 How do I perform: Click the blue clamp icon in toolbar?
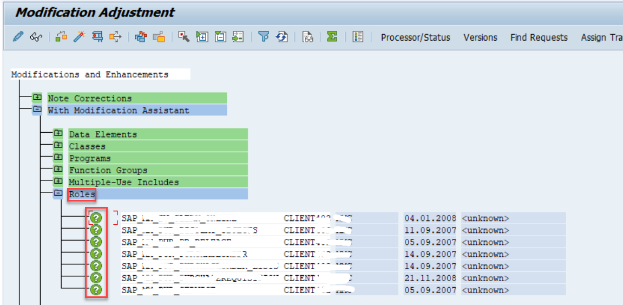(x=97, y=37)
